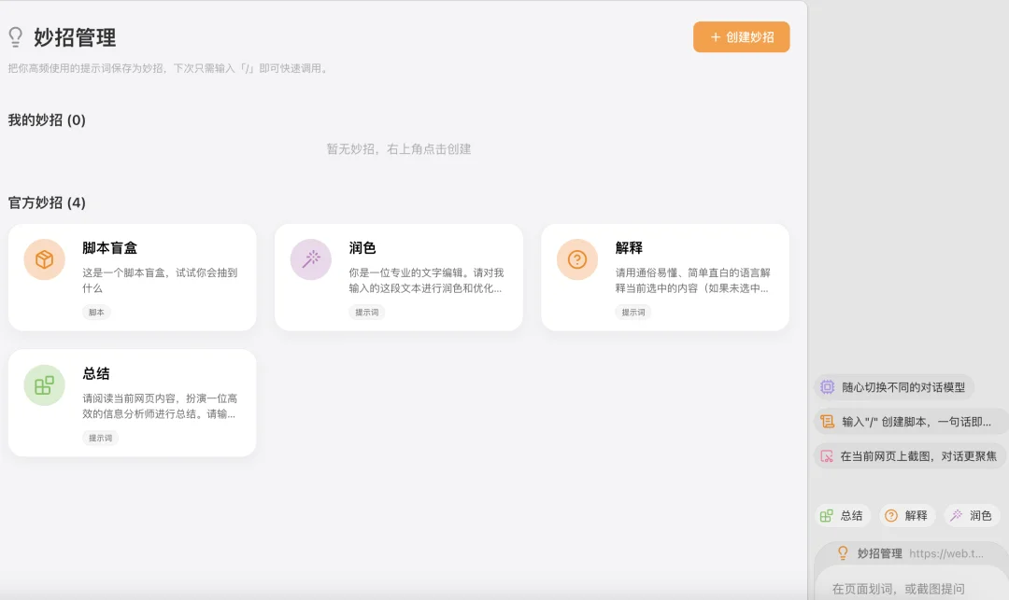Click the lightbulb icon beside 妙招管理 title
Viewport: 1009px width, 600px height.
coord(15,38)
